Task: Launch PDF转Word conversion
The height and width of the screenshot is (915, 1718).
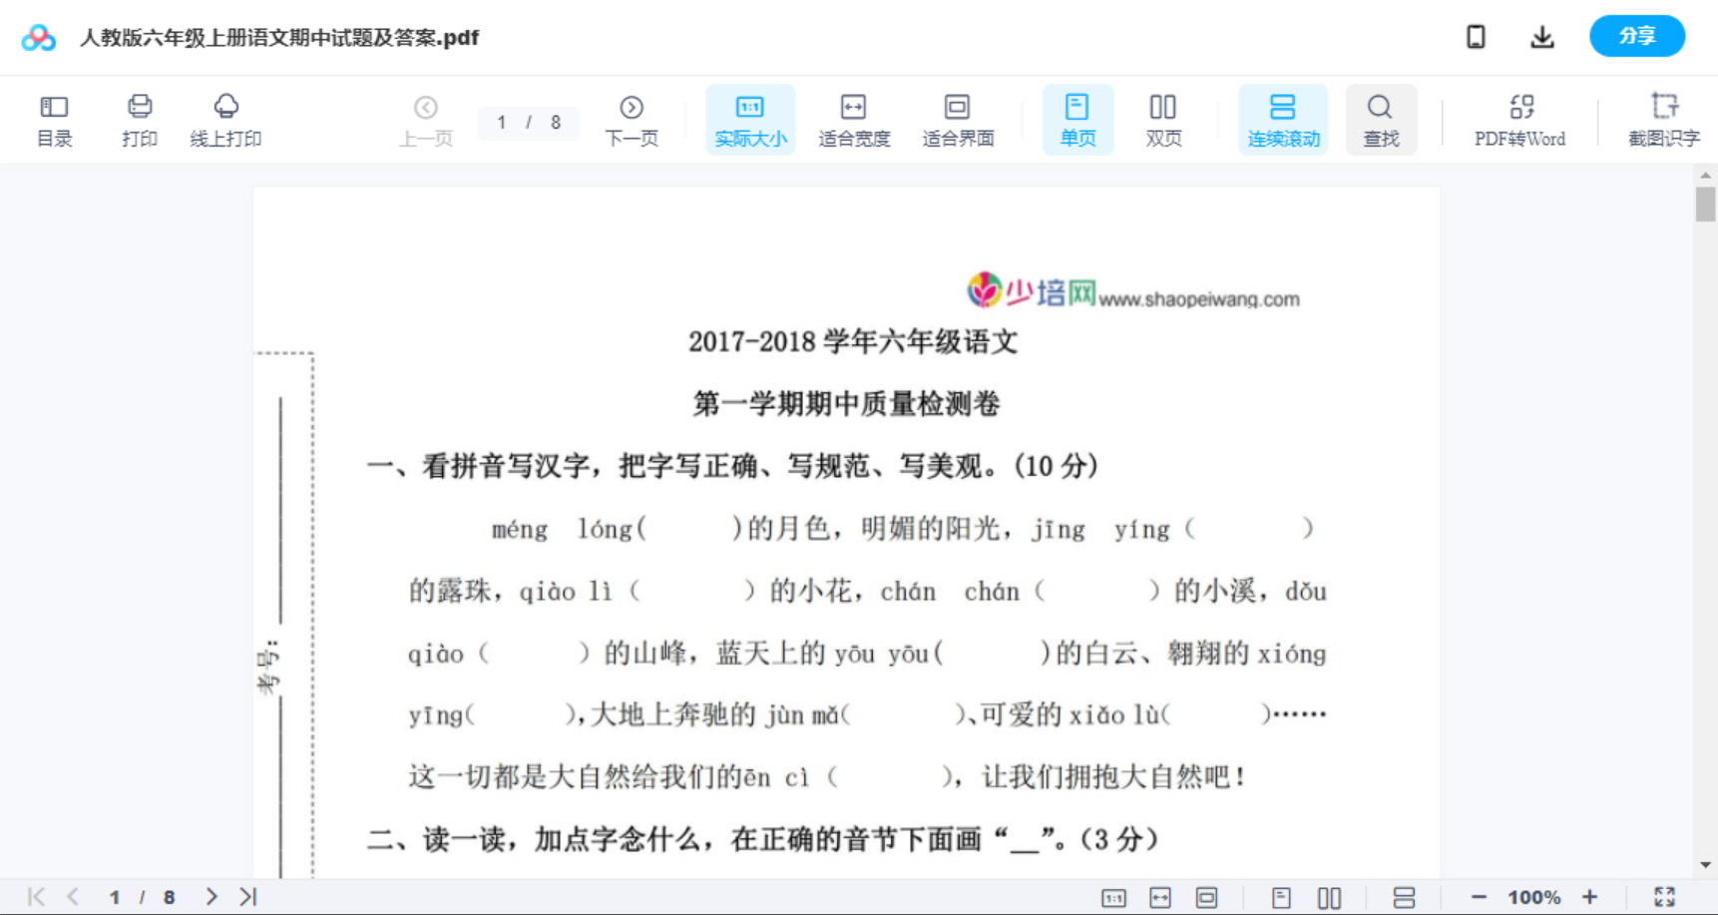Action: pos(1518,120)
